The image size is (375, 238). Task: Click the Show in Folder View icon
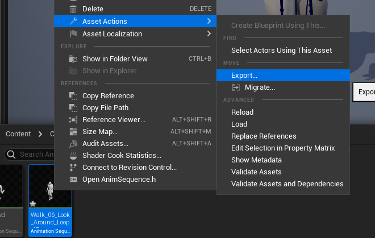pyautogui.click(x=73, y=59)
